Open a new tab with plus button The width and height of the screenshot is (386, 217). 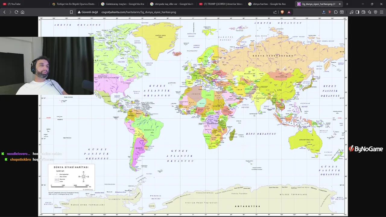tap(347, 4)
